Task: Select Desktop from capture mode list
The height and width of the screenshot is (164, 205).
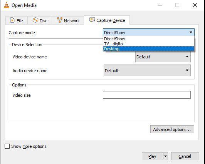Action: point(149,49)
